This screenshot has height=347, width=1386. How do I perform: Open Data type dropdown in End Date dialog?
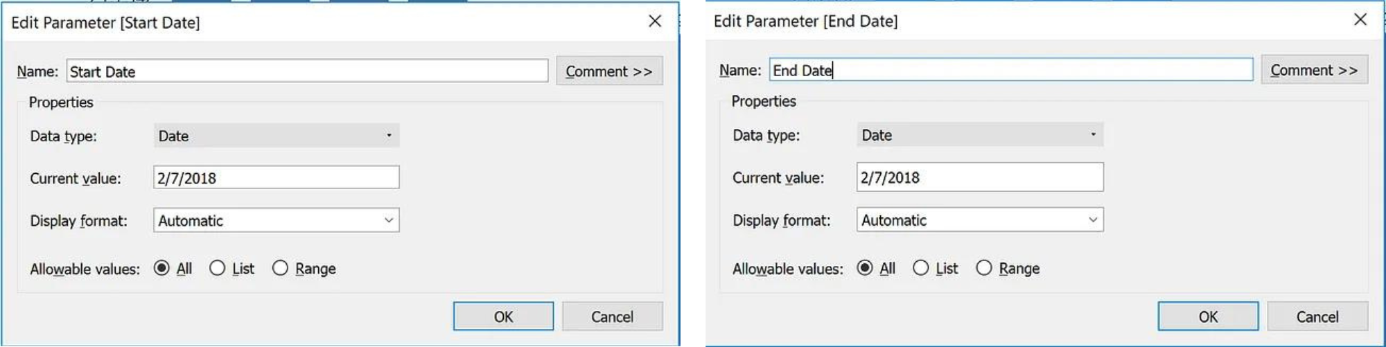(980, 134)
